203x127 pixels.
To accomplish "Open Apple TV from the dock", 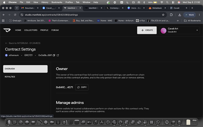I will coord(89,122).
